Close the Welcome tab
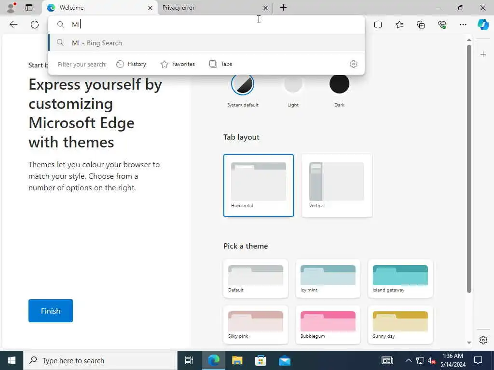 pyautogui.click(x=151, y=8)
